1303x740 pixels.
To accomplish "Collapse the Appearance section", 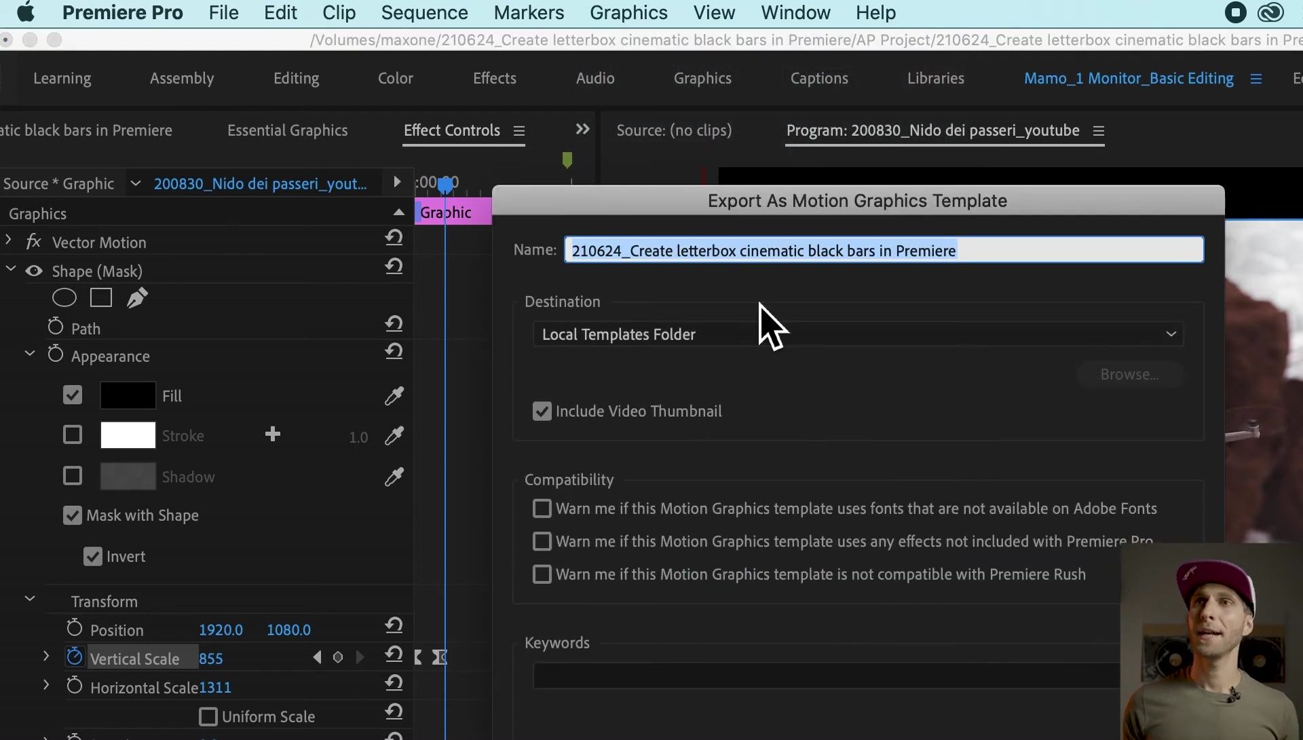I will 30,354.
